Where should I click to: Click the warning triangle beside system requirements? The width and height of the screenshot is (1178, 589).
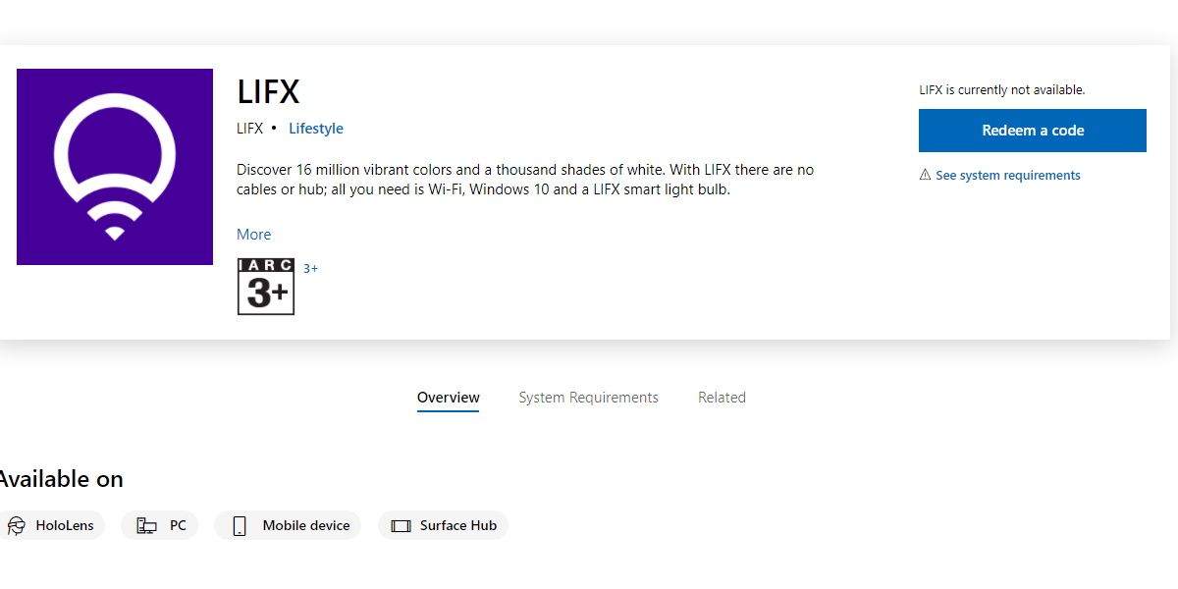point(925,175)
